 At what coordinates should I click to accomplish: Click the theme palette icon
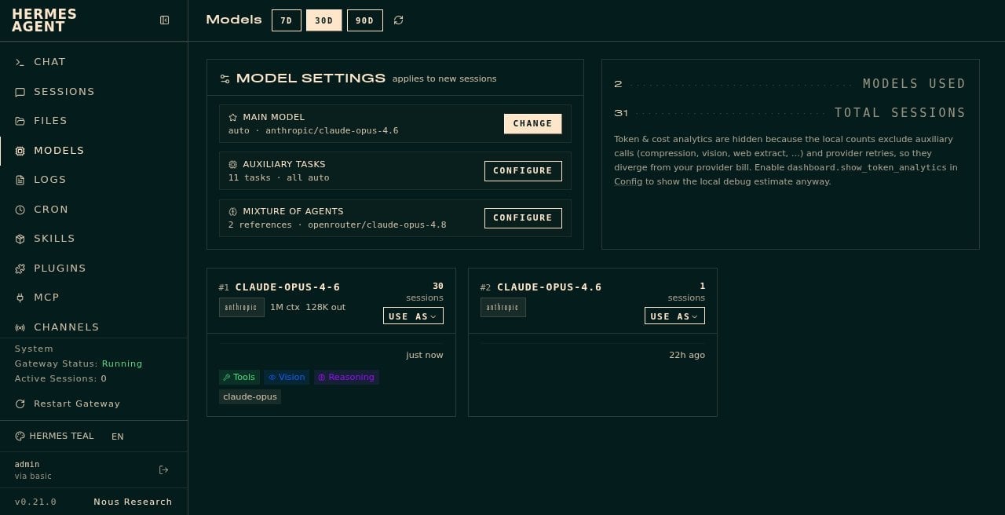(x=20, y=436)
